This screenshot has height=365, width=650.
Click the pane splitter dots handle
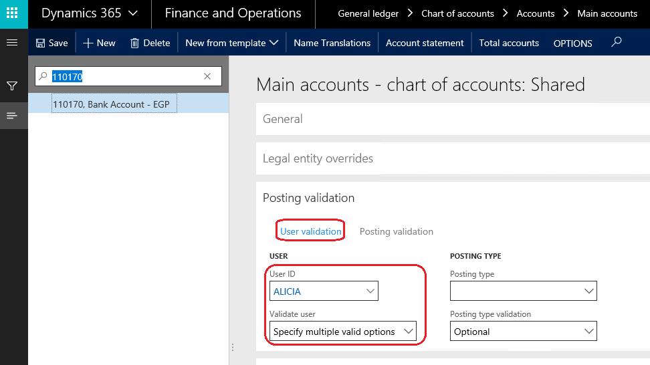click(x=233, y=347)
